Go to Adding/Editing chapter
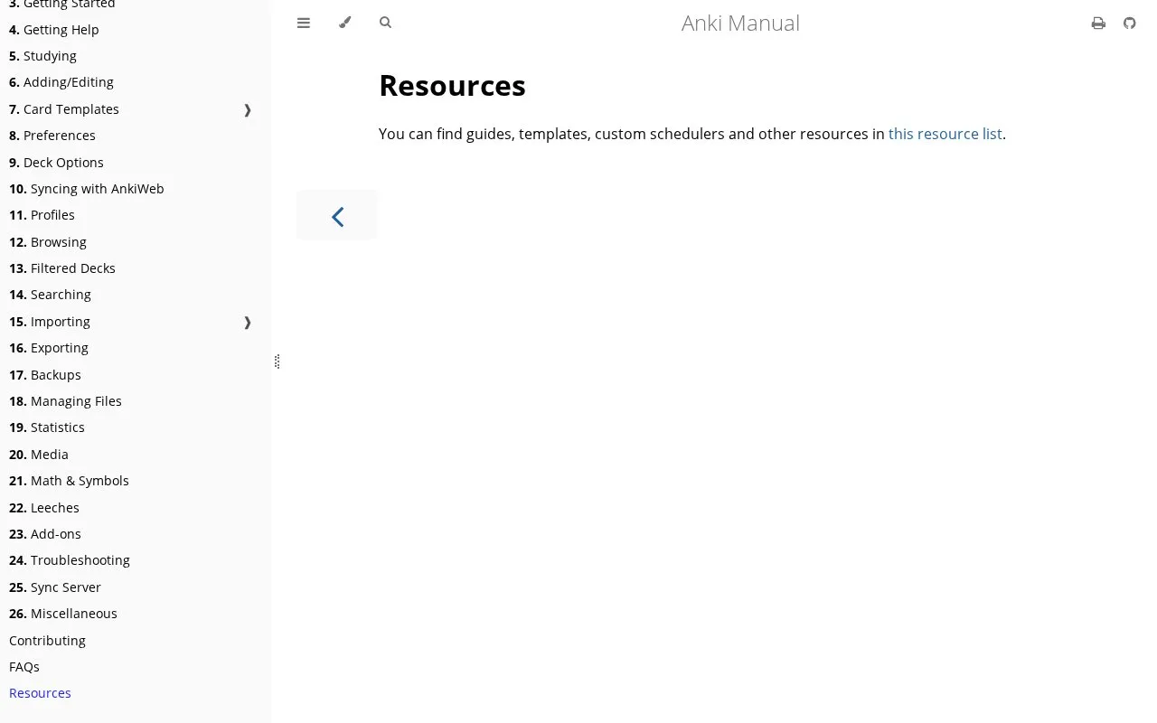The image size is (1157, 723). tap(61, 82)
